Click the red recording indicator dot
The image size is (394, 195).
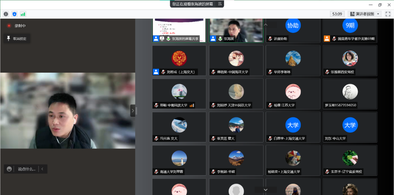(9, 26)
